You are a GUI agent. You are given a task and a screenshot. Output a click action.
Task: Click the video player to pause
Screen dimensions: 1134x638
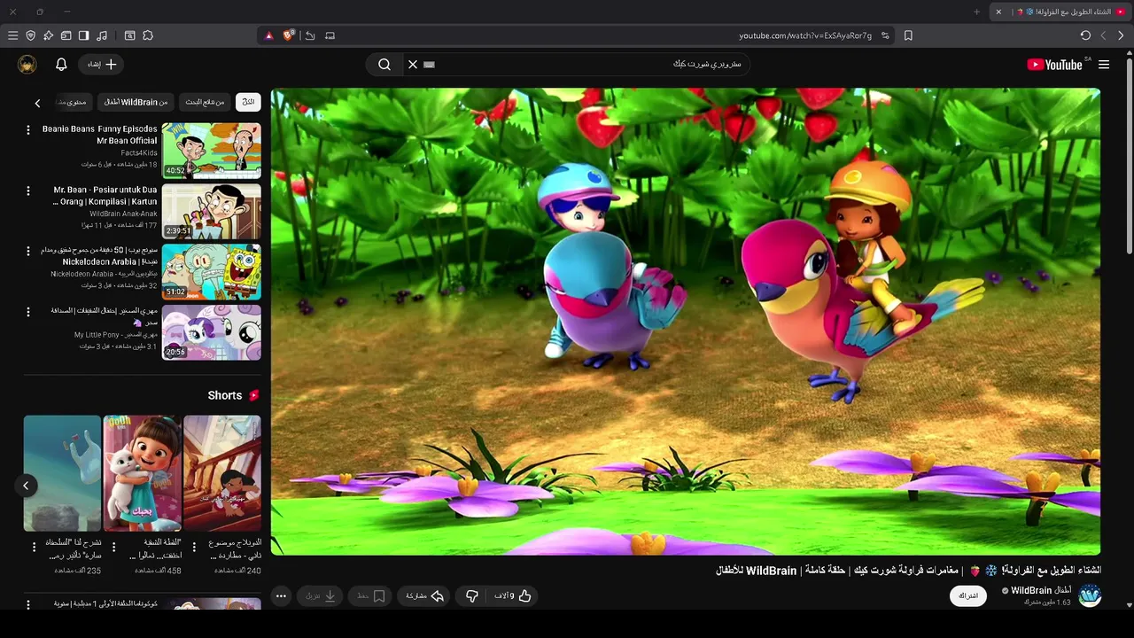pyautogui.click(x=685, y=321)
